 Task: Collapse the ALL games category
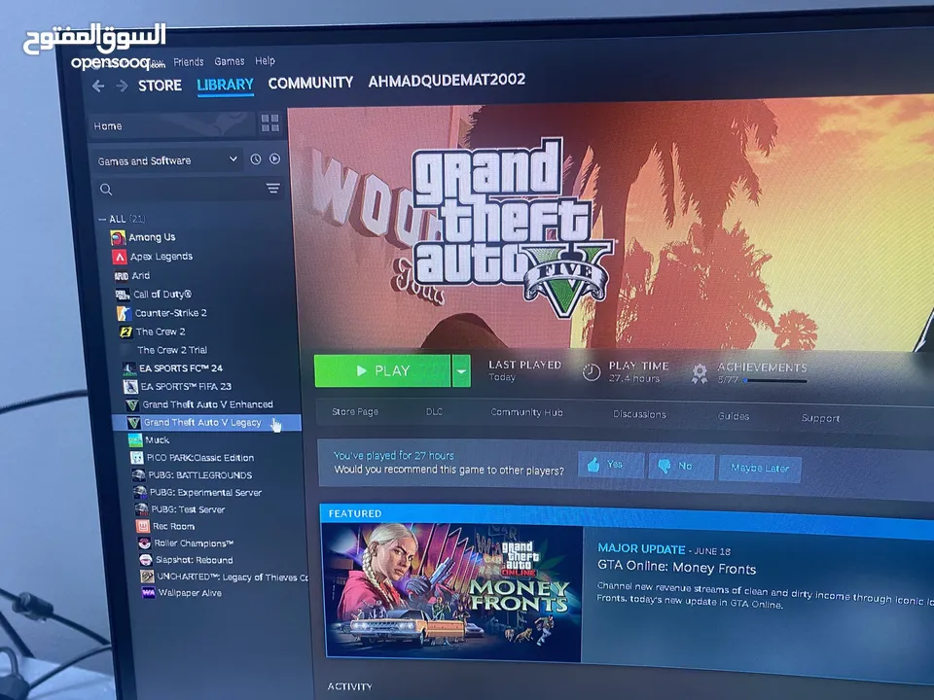pos(102,219)
